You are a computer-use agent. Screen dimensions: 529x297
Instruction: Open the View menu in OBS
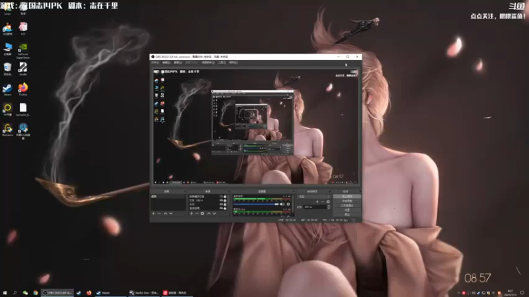coord(177,62)
